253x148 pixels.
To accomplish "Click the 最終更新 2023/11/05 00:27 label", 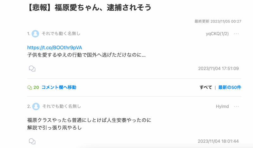I will [218, 21].
